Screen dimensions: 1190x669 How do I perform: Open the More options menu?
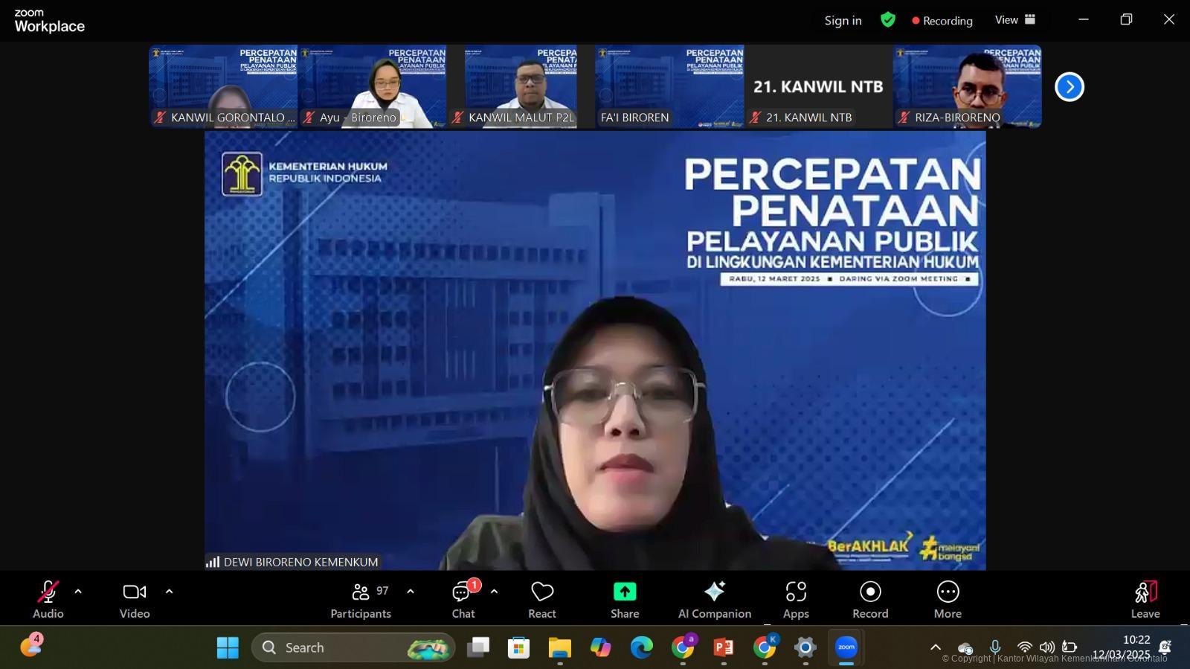click(948, 599)
